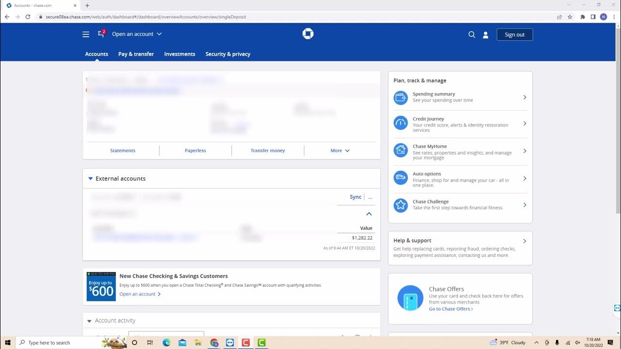Open Microsoft Edge from taskbar

tap(166, 343)
